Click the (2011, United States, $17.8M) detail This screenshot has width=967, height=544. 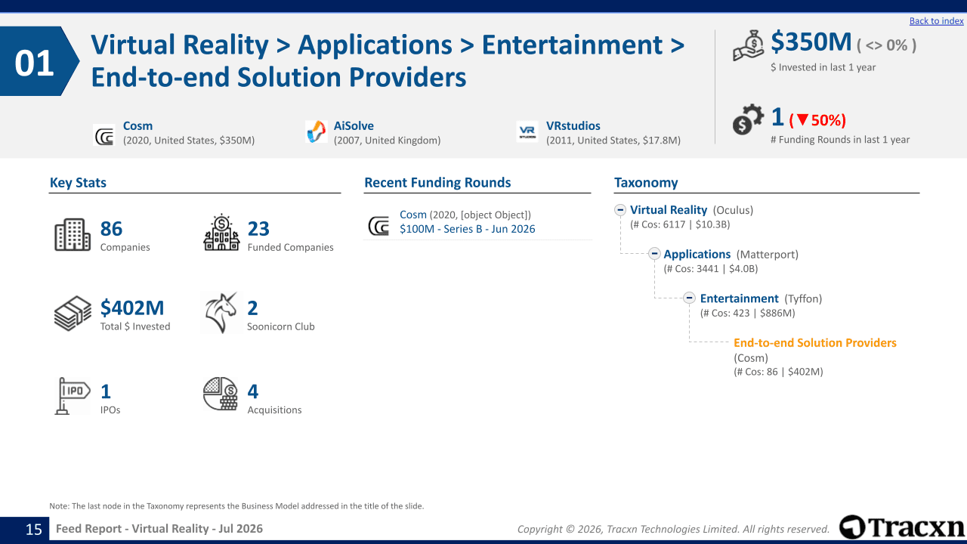click(613, 141)
